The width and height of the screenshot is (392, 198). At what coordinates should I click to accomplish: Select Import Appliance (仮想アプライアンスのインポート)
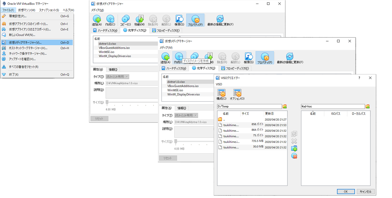37,24
